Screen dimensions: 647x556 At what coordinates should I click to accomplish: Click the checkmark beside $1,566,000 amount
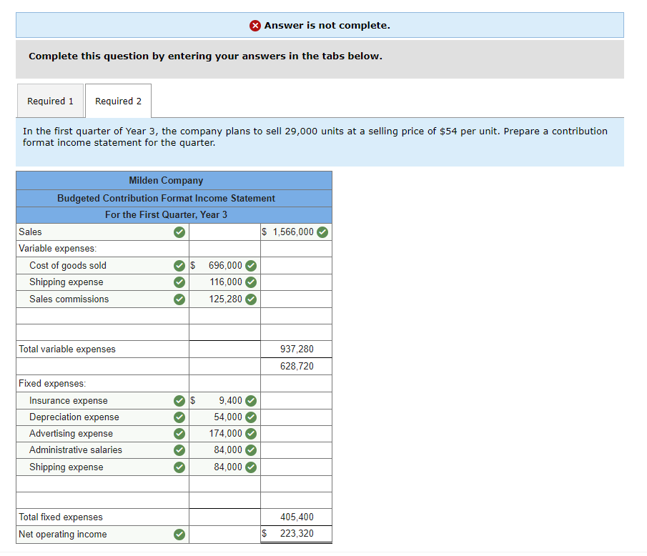322,232
